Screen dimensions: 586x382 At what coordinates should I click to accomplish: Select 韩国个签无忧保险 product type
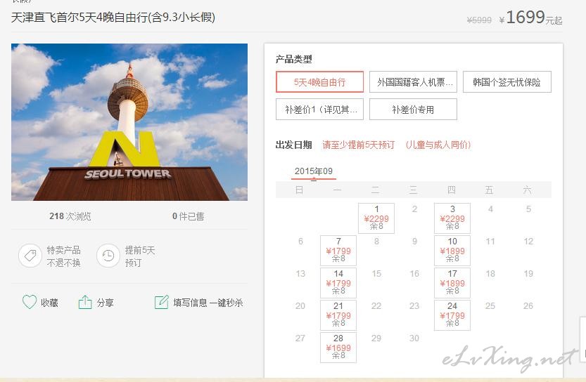507,82
